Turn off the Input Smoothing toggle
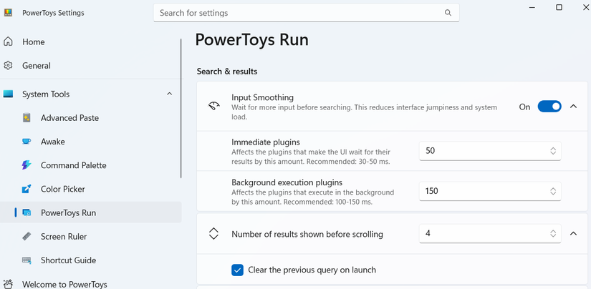This screenshot has height=289, width=591. pyautogui.click(x=549, y=107)
